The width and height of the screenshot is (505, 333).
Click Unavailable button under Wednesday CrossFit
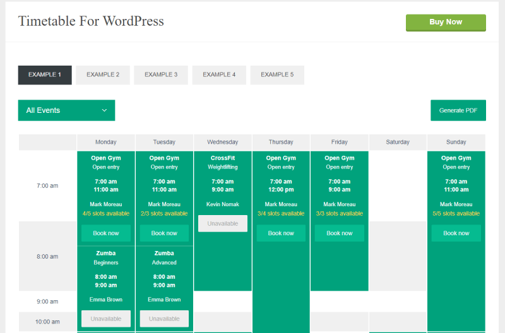point(223,224)
